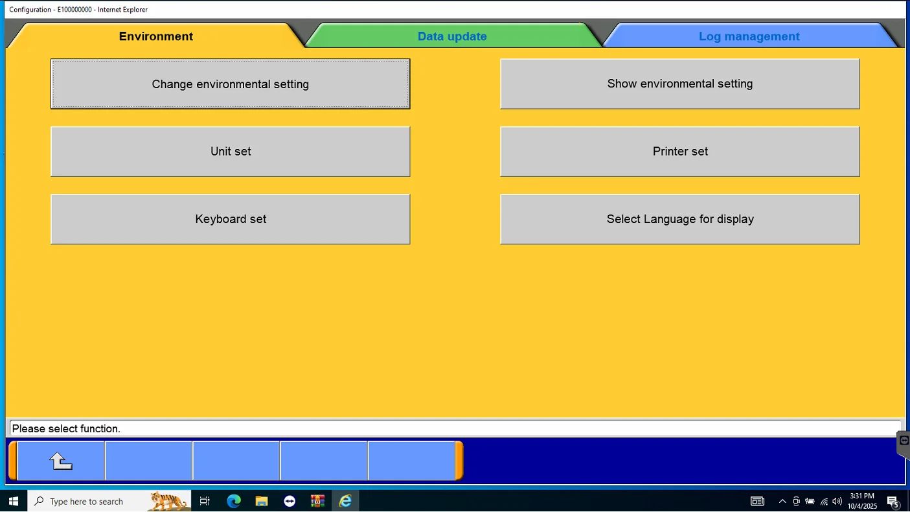The height and width of the screenshot is (512, 910).
Task: Open Microsoft Edge from the taskbar
Action: (x=234, y=501)
